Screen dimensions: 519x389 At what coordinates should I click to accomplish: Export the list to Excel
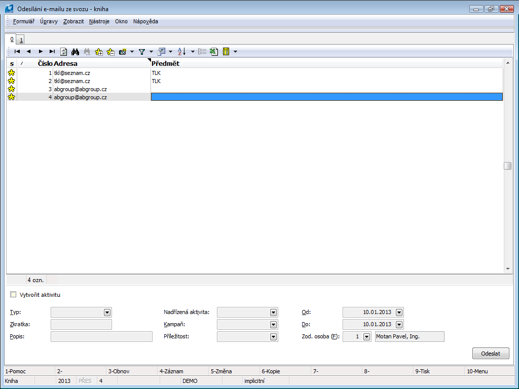(213, 51)
